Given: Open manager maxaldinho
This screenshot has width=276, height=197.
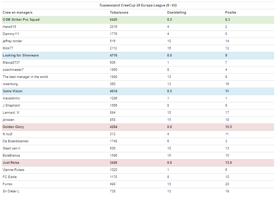Looking at the screenshot, I should click(x=10, y=98).
